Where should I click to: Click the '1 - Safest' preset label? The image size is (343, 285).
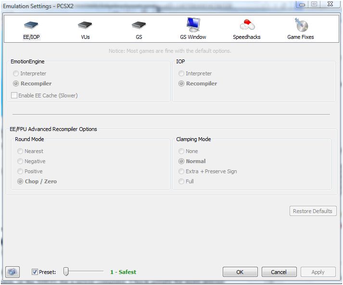pyautogui.click(x=123, y=272)
